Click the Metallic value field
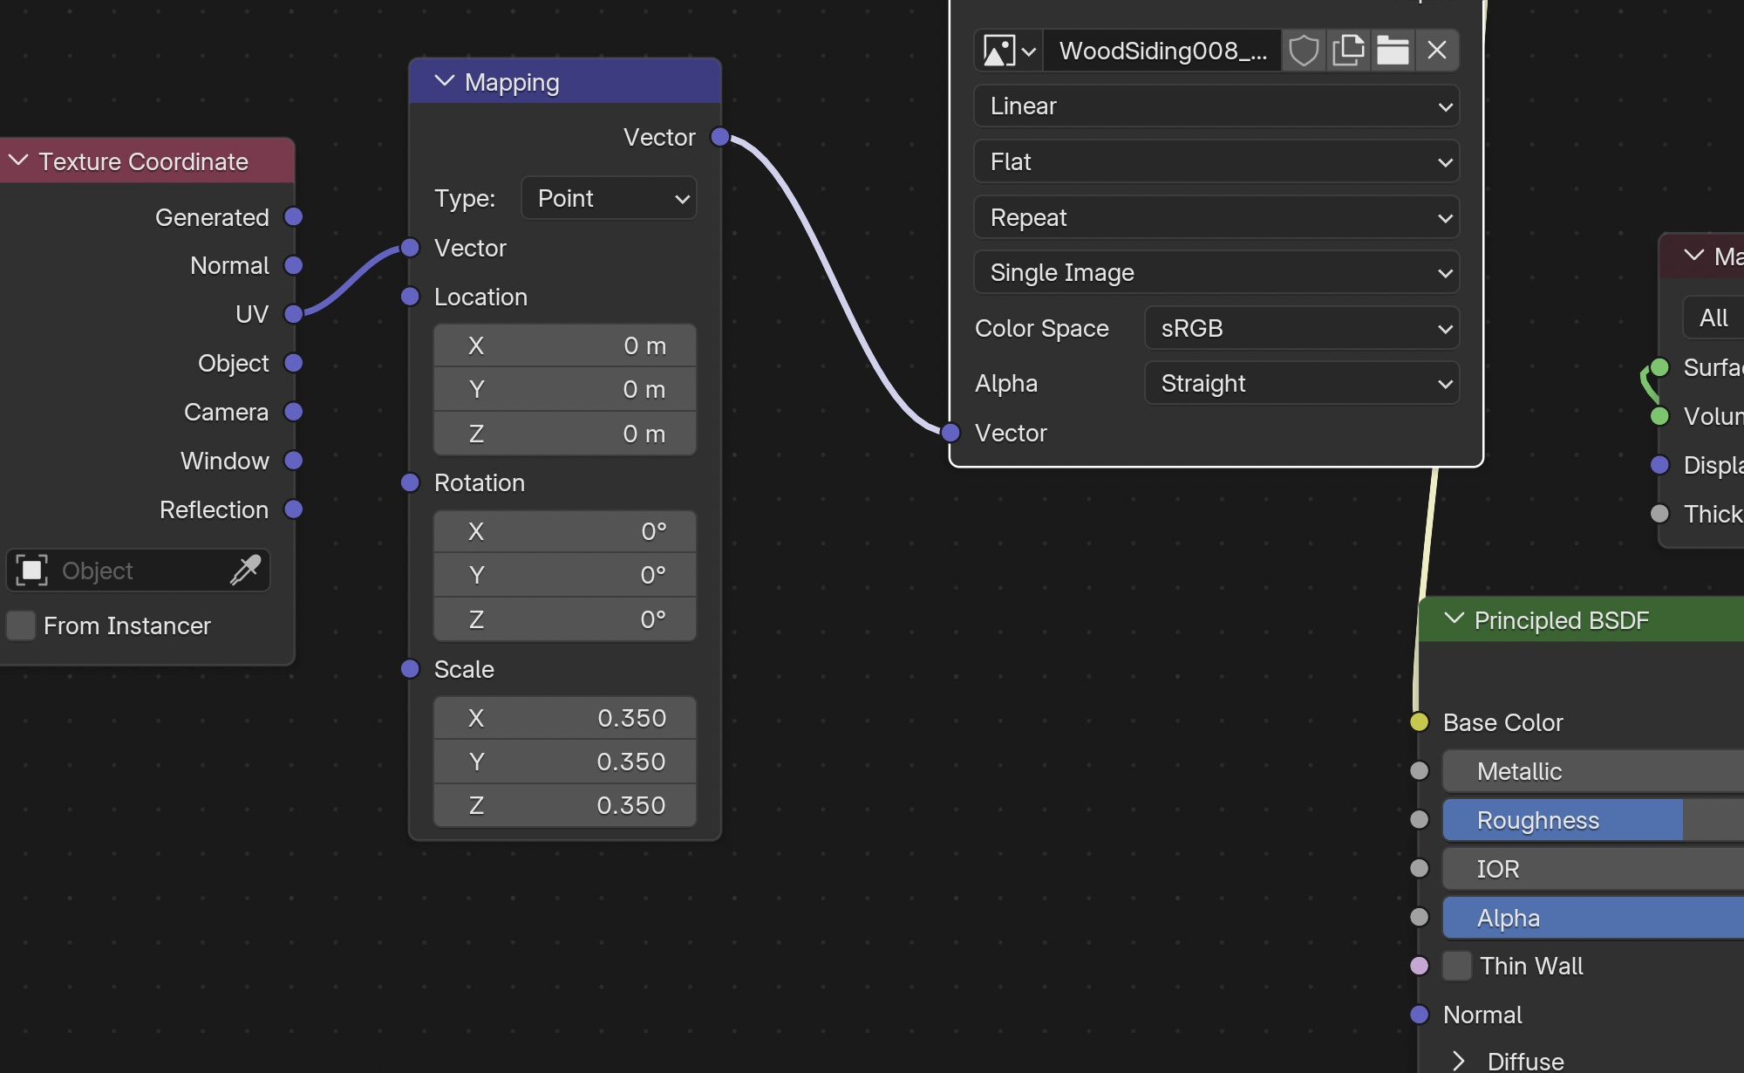 coord(1593,771)
